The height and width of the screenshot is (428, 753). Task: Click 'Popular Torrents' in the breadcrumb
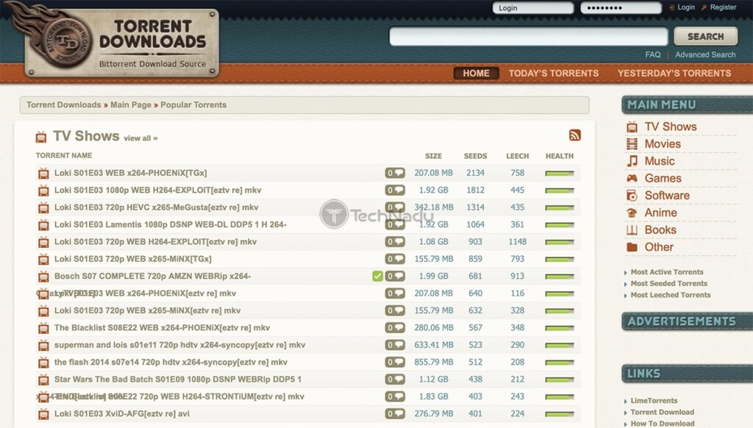click(193, 104)
